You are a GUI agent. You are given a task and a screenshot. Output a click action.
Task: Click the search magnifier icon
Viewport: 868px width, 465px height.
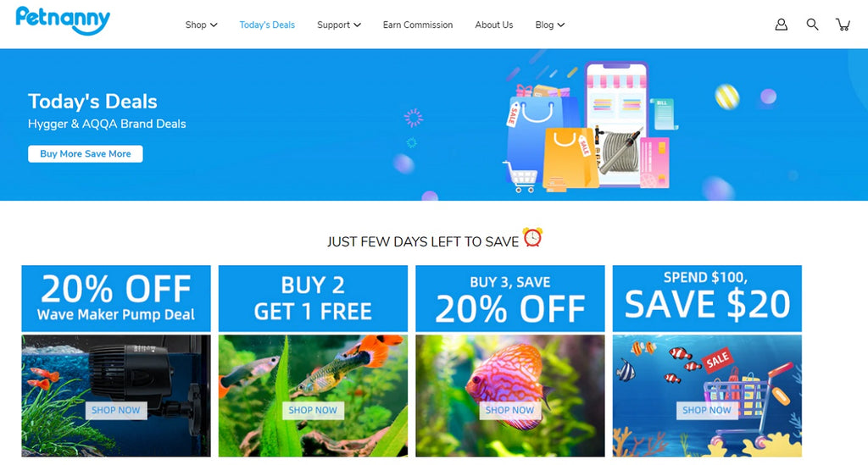812,25
